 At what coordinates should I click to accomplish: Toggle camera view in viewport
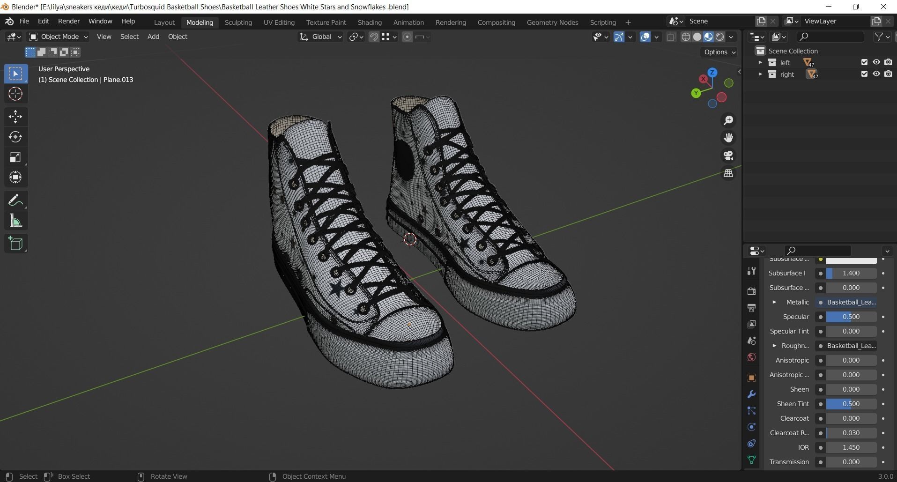click(728, 156)
